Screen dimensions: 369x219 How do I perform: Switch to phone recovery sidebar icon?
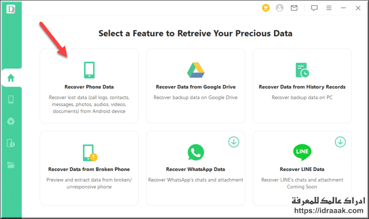tap(11, 99)
